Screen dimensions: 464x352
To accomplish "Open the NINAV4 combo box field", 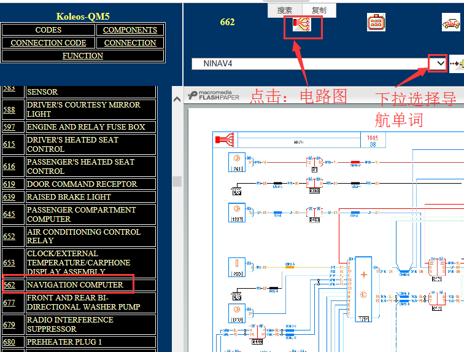I will click(319, 64).
